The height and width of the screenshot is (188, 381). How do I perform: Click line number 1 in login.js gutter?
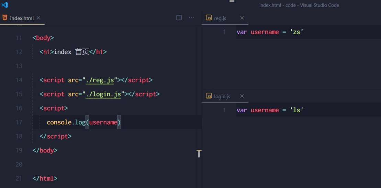[224, 110]
